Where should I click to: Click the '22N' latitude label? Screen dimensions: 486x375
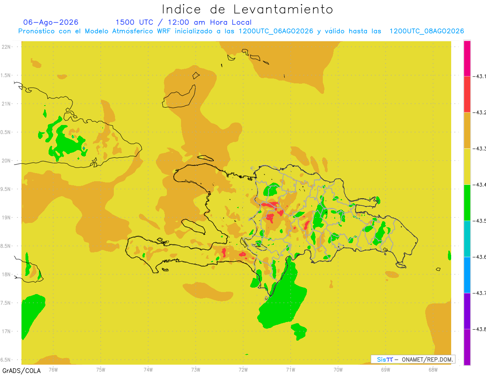coord(7,47)
